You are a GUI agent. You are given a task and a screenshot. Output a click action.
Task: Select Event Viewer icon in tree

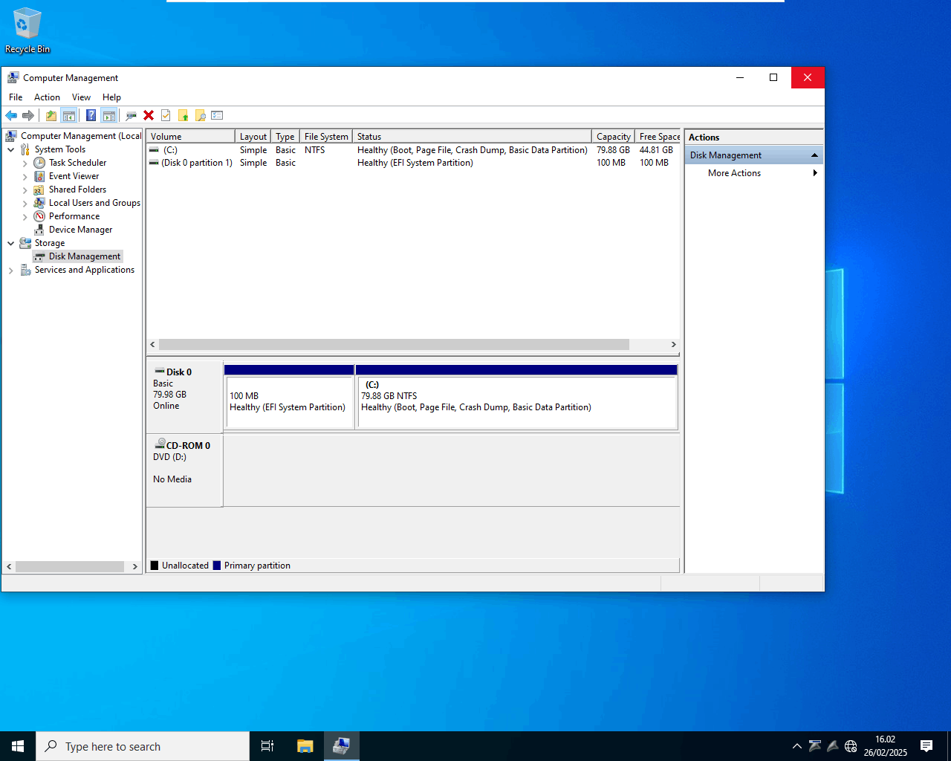pos(39,176)
